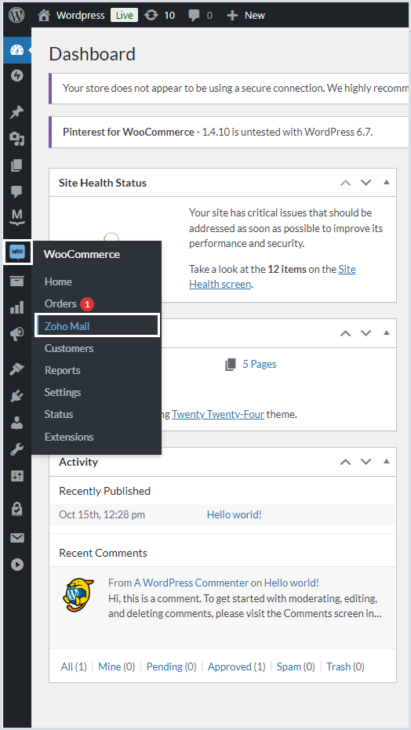411x730 pixels.
Task: Click the padlock with checkmark sidebar icon
Action: pyautogui.click(x=17, y=509)
